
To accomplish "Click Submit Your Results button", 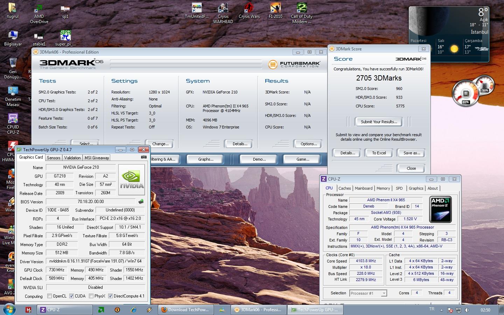I will [379, 122].
